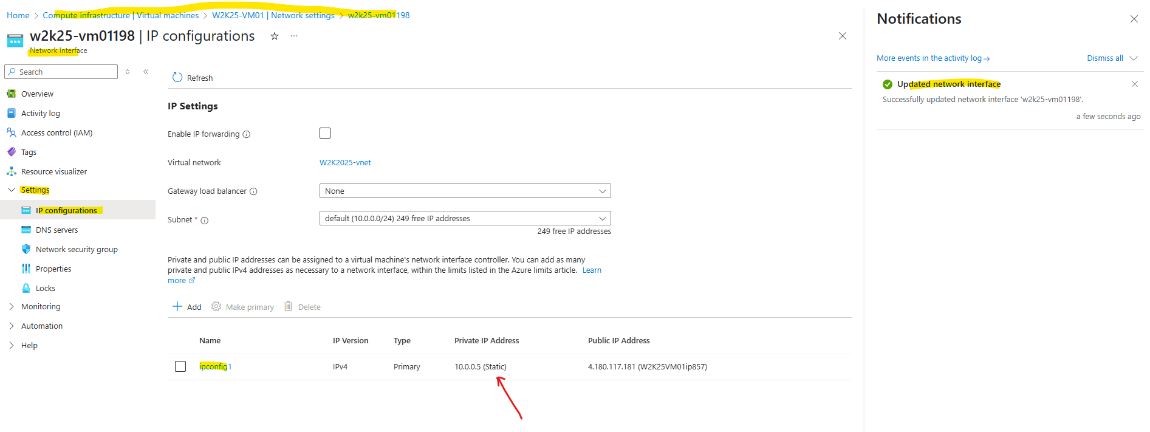
Task: Click the public IP 4.180.117.181 cell
Action: [x=648, y=367]
